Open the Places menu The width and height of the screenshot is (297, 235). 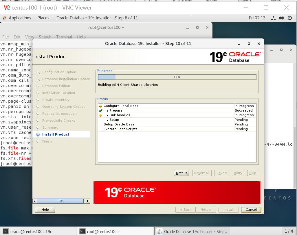pyautogui.click(x=43, y=18)
